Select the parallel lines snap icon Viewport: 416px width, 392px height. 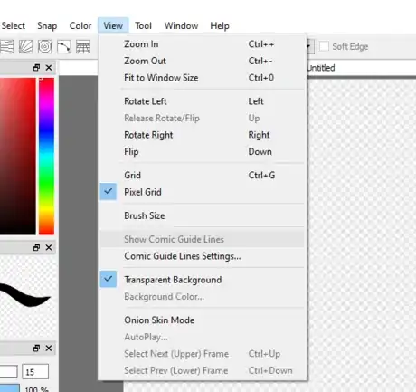[x=6, y=47]
